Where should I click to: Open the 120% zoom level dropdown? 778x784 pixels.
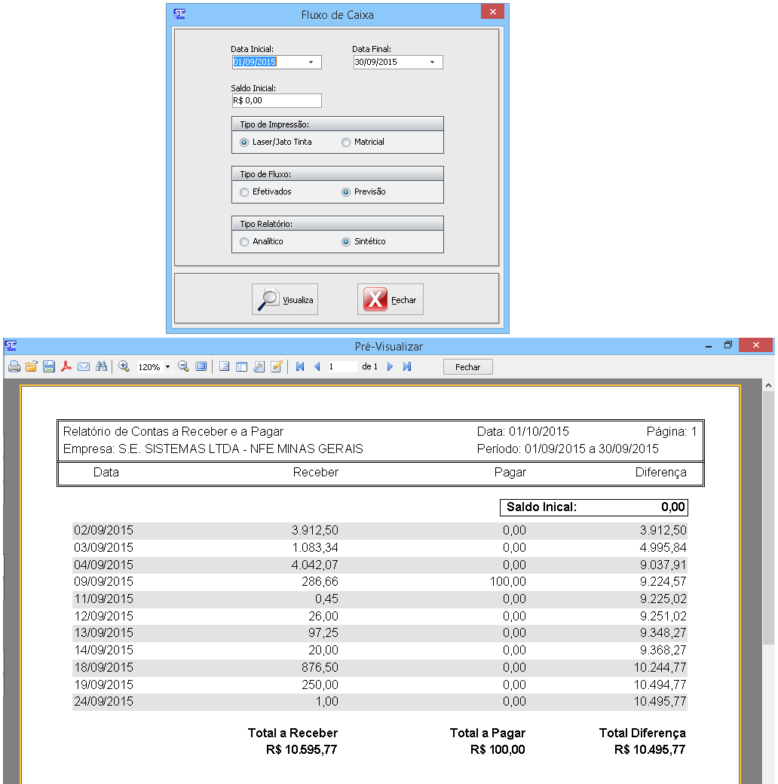[x=167, y=367]
